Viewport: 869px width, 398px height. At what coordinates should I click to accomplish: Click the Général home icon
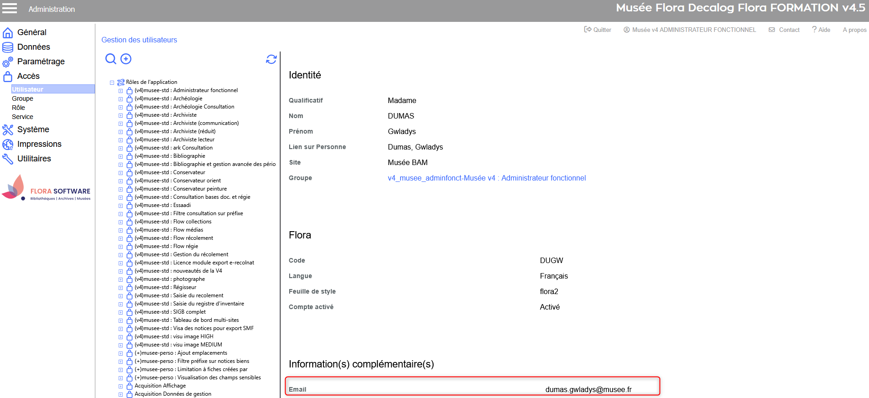8,33
